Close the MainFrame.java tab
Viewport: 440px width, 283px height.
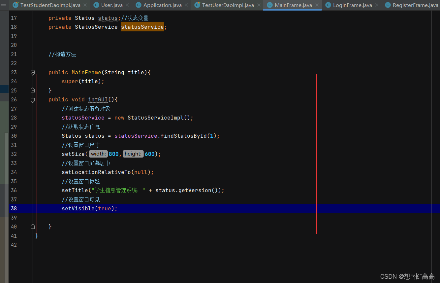click(x=317, y=5)
